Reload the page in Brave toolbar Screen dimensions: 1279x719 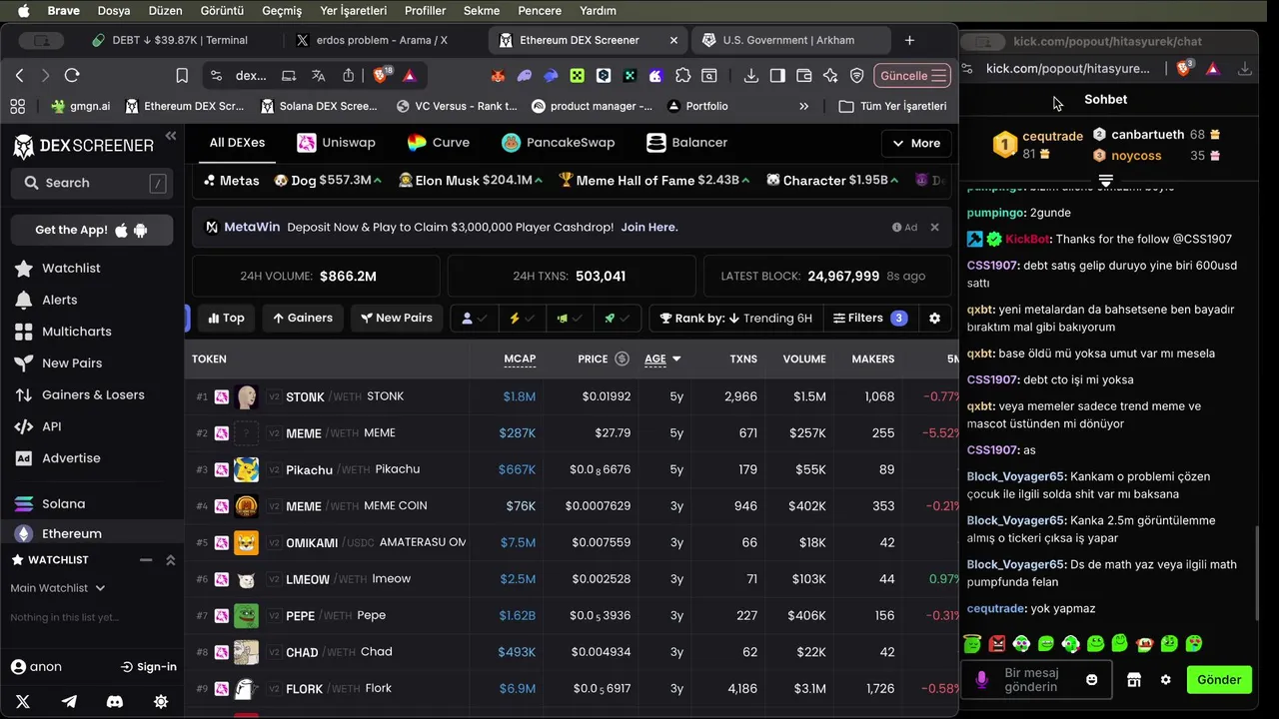click(x=72, y=76)
